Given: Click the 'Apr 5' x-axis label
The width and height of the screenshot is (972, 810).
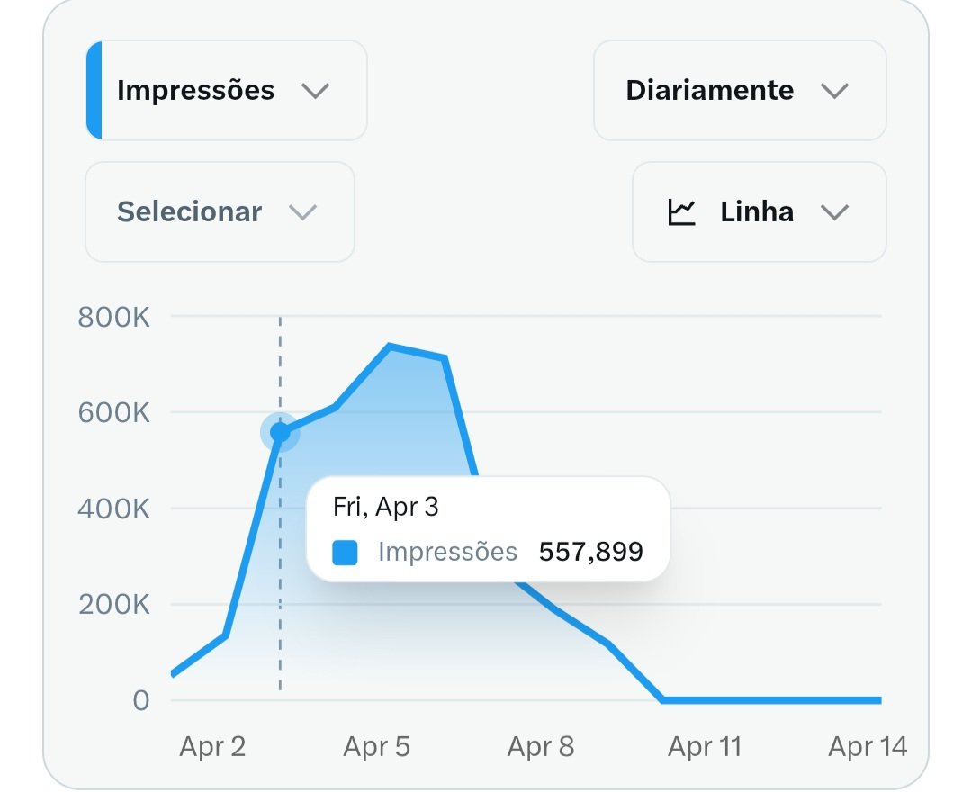Looking at the screenshot, I should [x=377, y=746].
